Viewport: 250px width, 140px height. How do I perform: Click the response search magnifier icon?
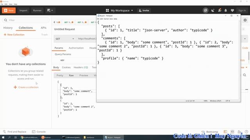pyautogui.click(x=245, y=75)
